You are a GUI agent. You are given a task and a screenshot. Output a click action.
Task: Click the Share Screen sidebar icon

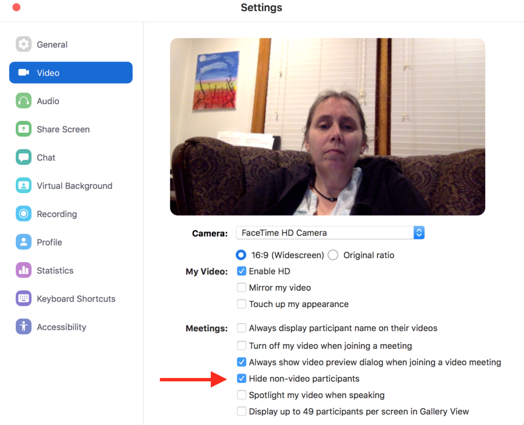tap(24, 129)
